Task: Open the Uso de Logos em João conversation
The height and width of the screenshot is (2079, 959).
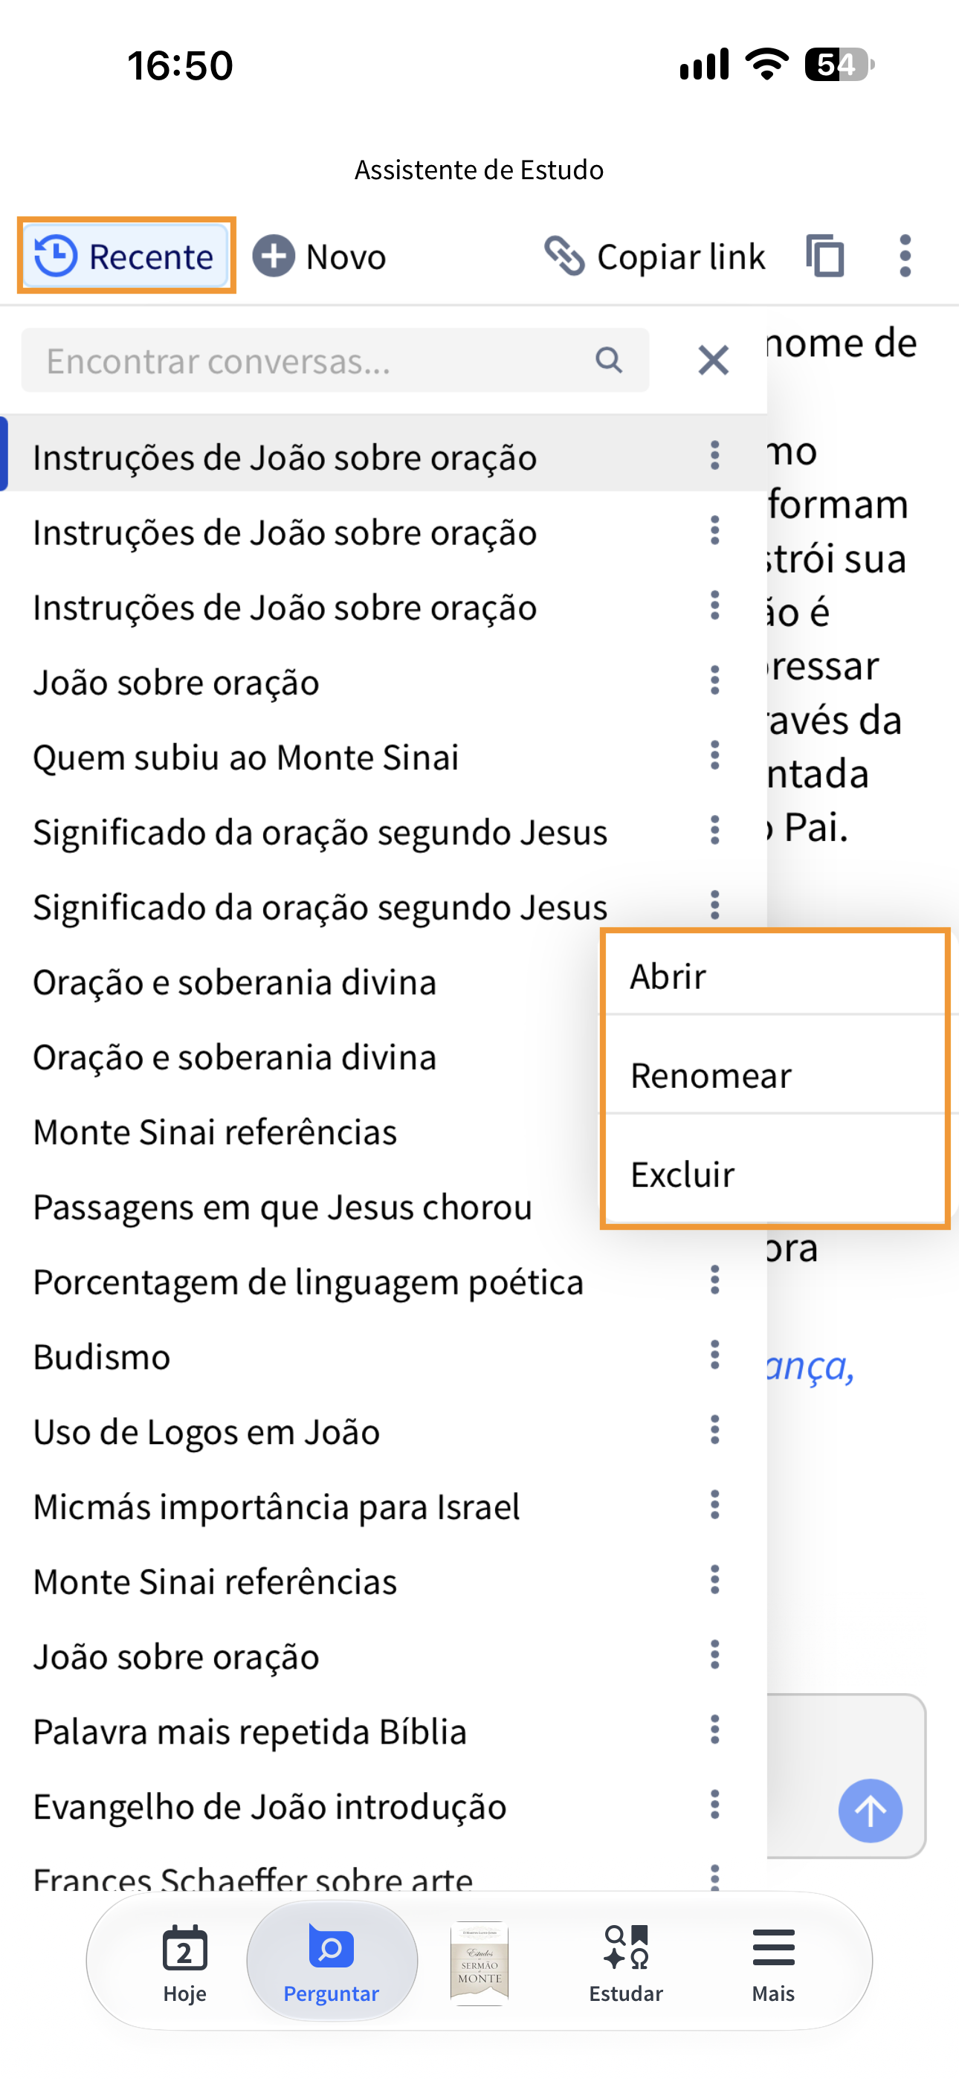Action: 206,1431
